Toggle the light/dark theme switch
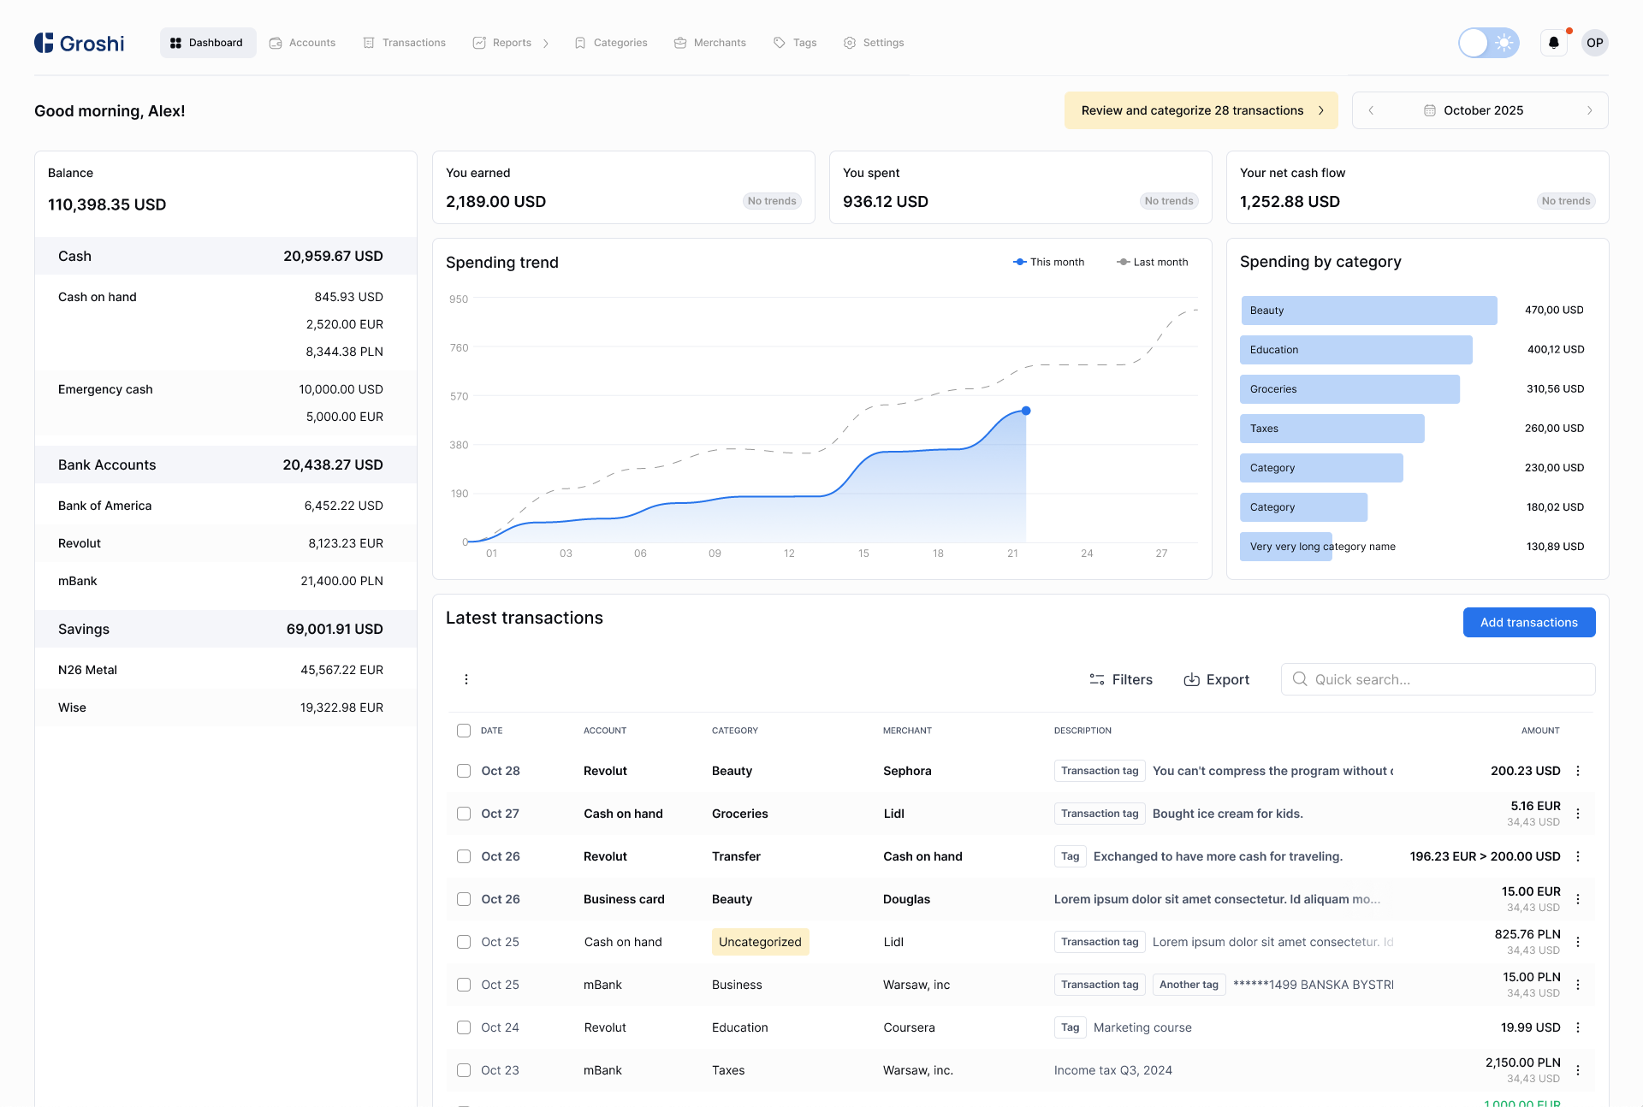 pyautogui.click(x=1488, y=43)
